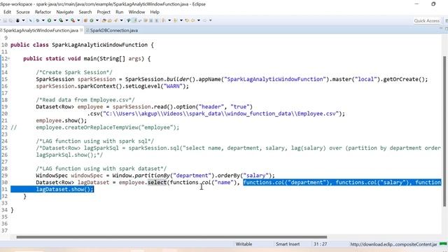Maximize the editor area icon

[447, 29]
